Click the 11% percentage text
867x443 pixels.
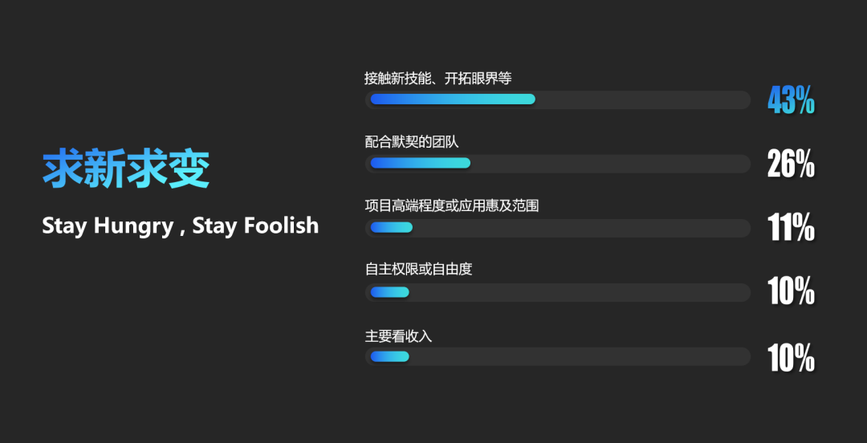[x=791, y=228]
